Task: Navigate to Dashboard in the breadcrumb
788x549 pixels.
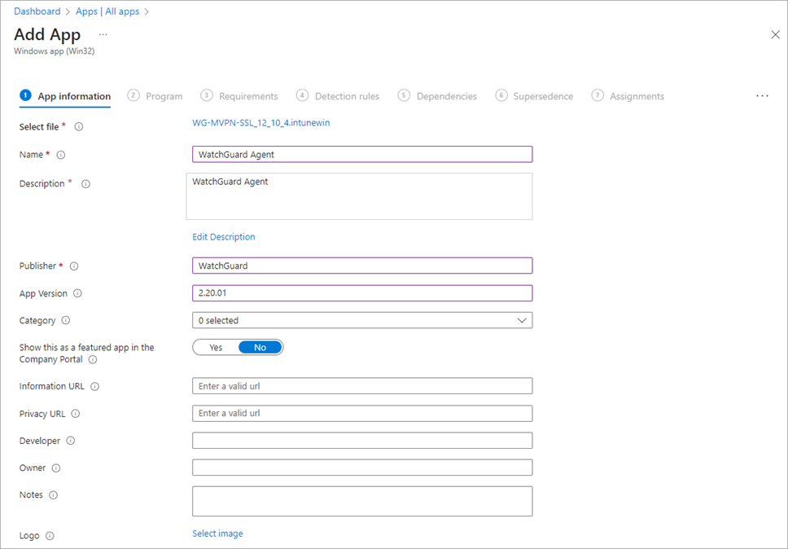Action: 37,11
